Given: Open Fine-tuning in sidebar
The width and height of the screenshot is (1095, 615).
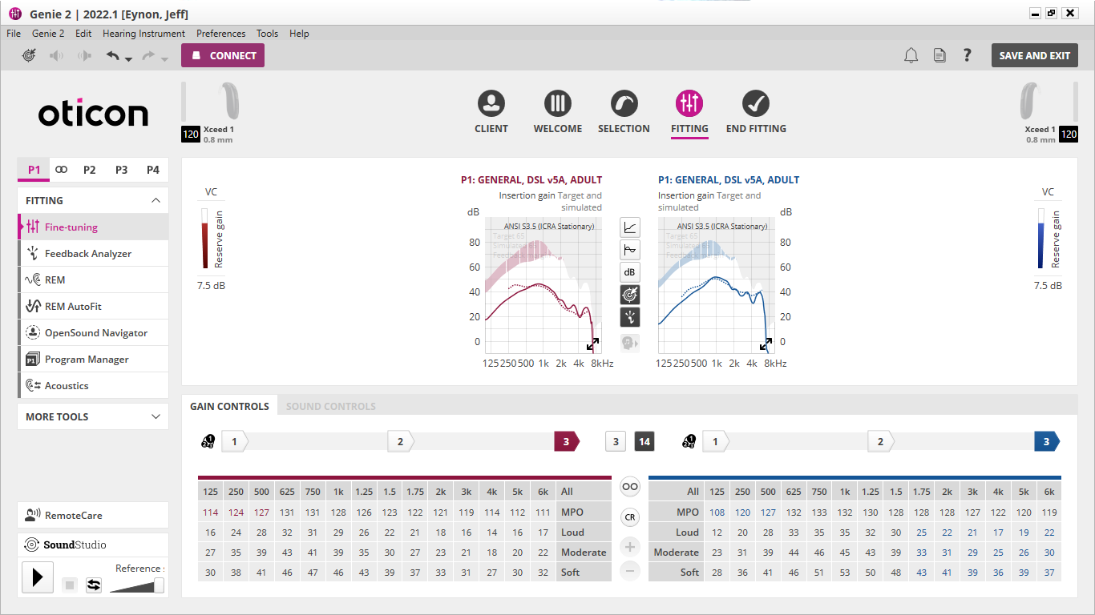Looking at the screenshot, I should (x=93, y=227).
